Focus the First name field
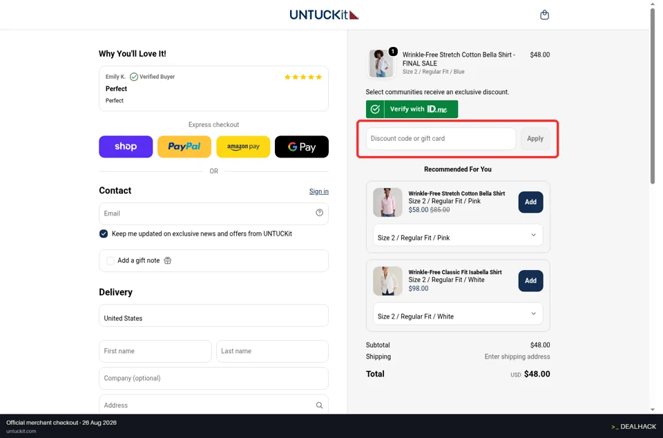 [155, 352]
